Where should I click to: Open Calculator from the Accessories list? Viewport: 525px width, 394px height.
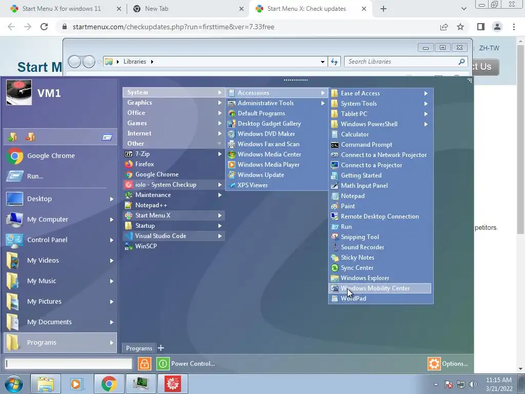(380, 134)
